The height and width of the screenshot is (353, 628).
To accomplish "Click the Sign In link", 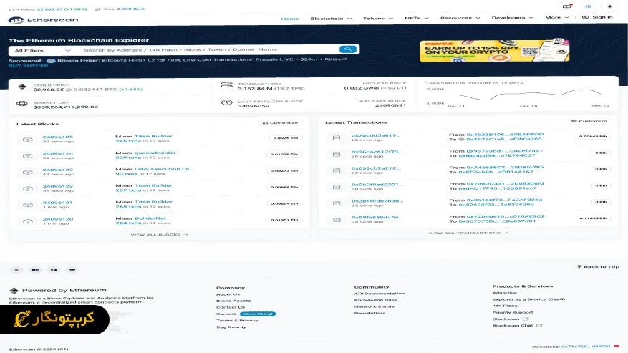I will pyautogui.click(x=602, y=17).
